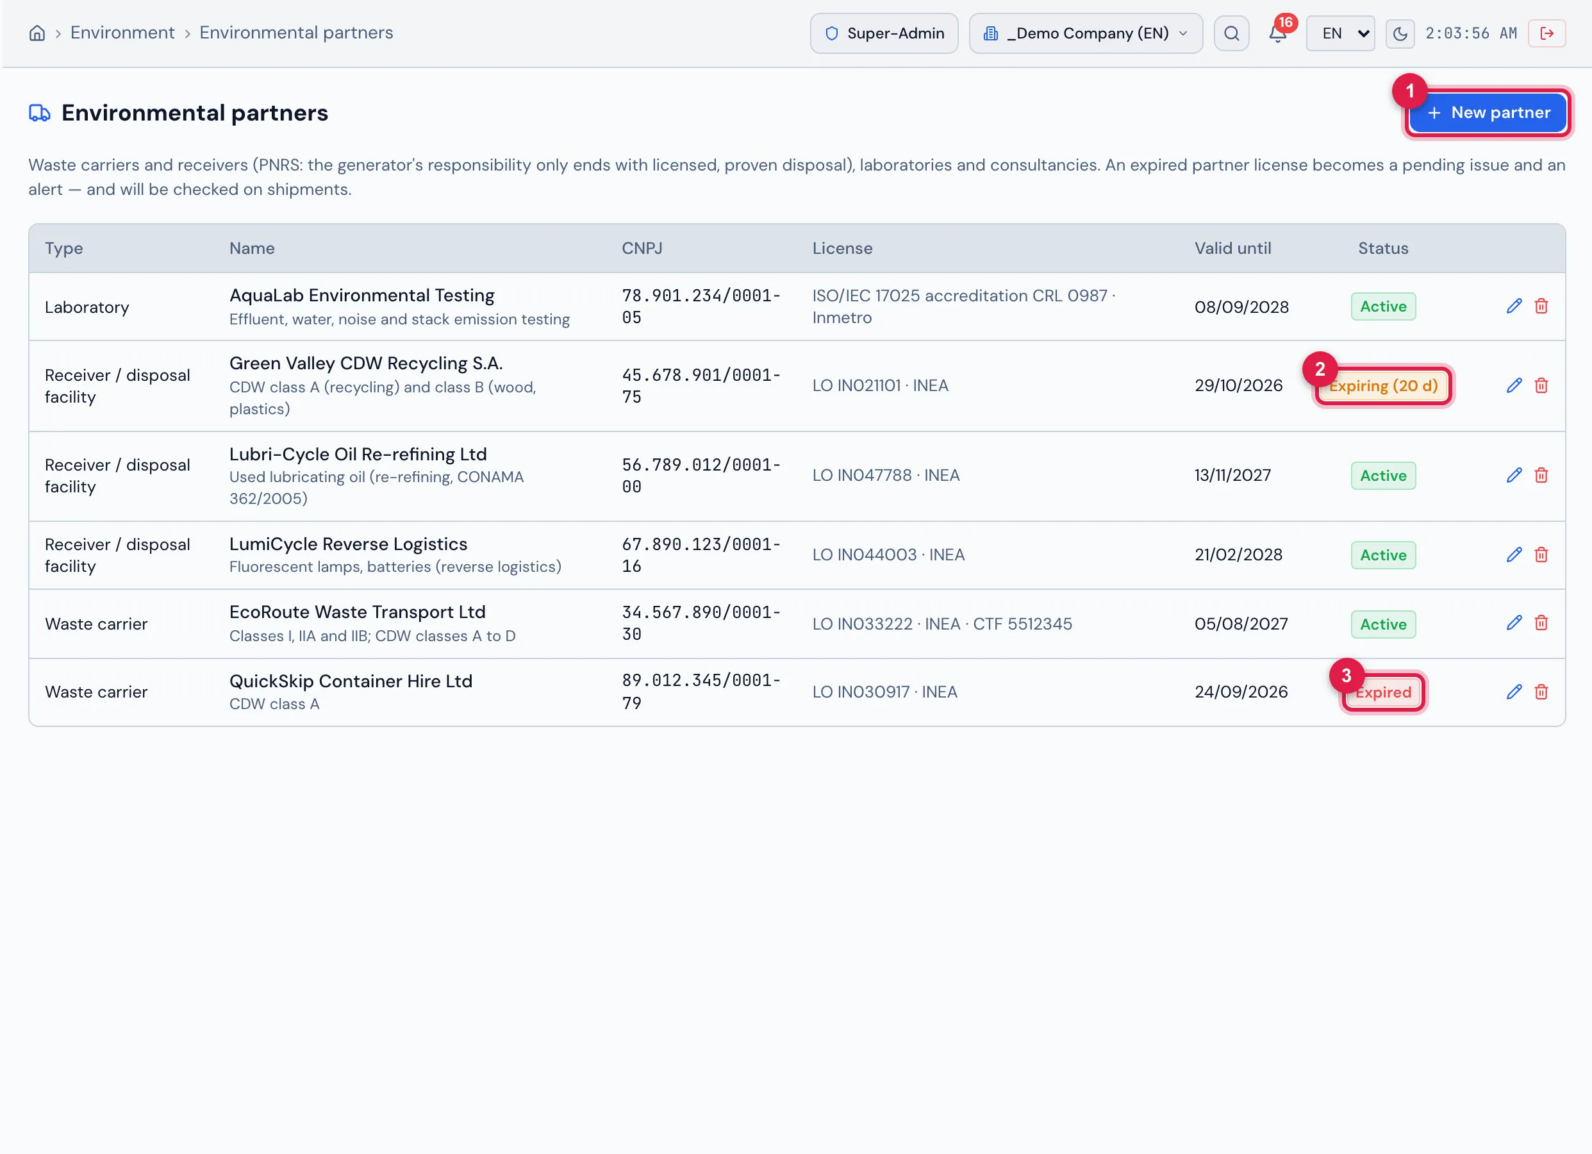Click the Expiring (20 d) status badge
This screenshot has width=1592, height=1154.
point(1383,385)
